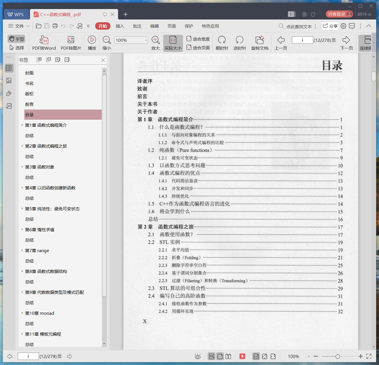Screen dimensions: 379x365
Task: Expand 第7章 range bookmark
Action: tap(22, 250)
